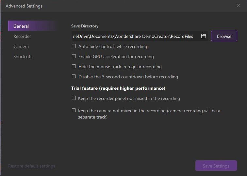The image size is (247, 176).
Task: Open the General settings tab
Action: click(x=21, y=26)
